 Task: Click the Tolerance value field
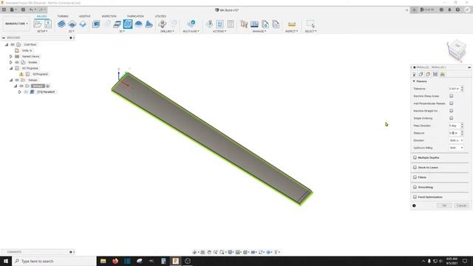pyautogui.click(x=455, y=89)
